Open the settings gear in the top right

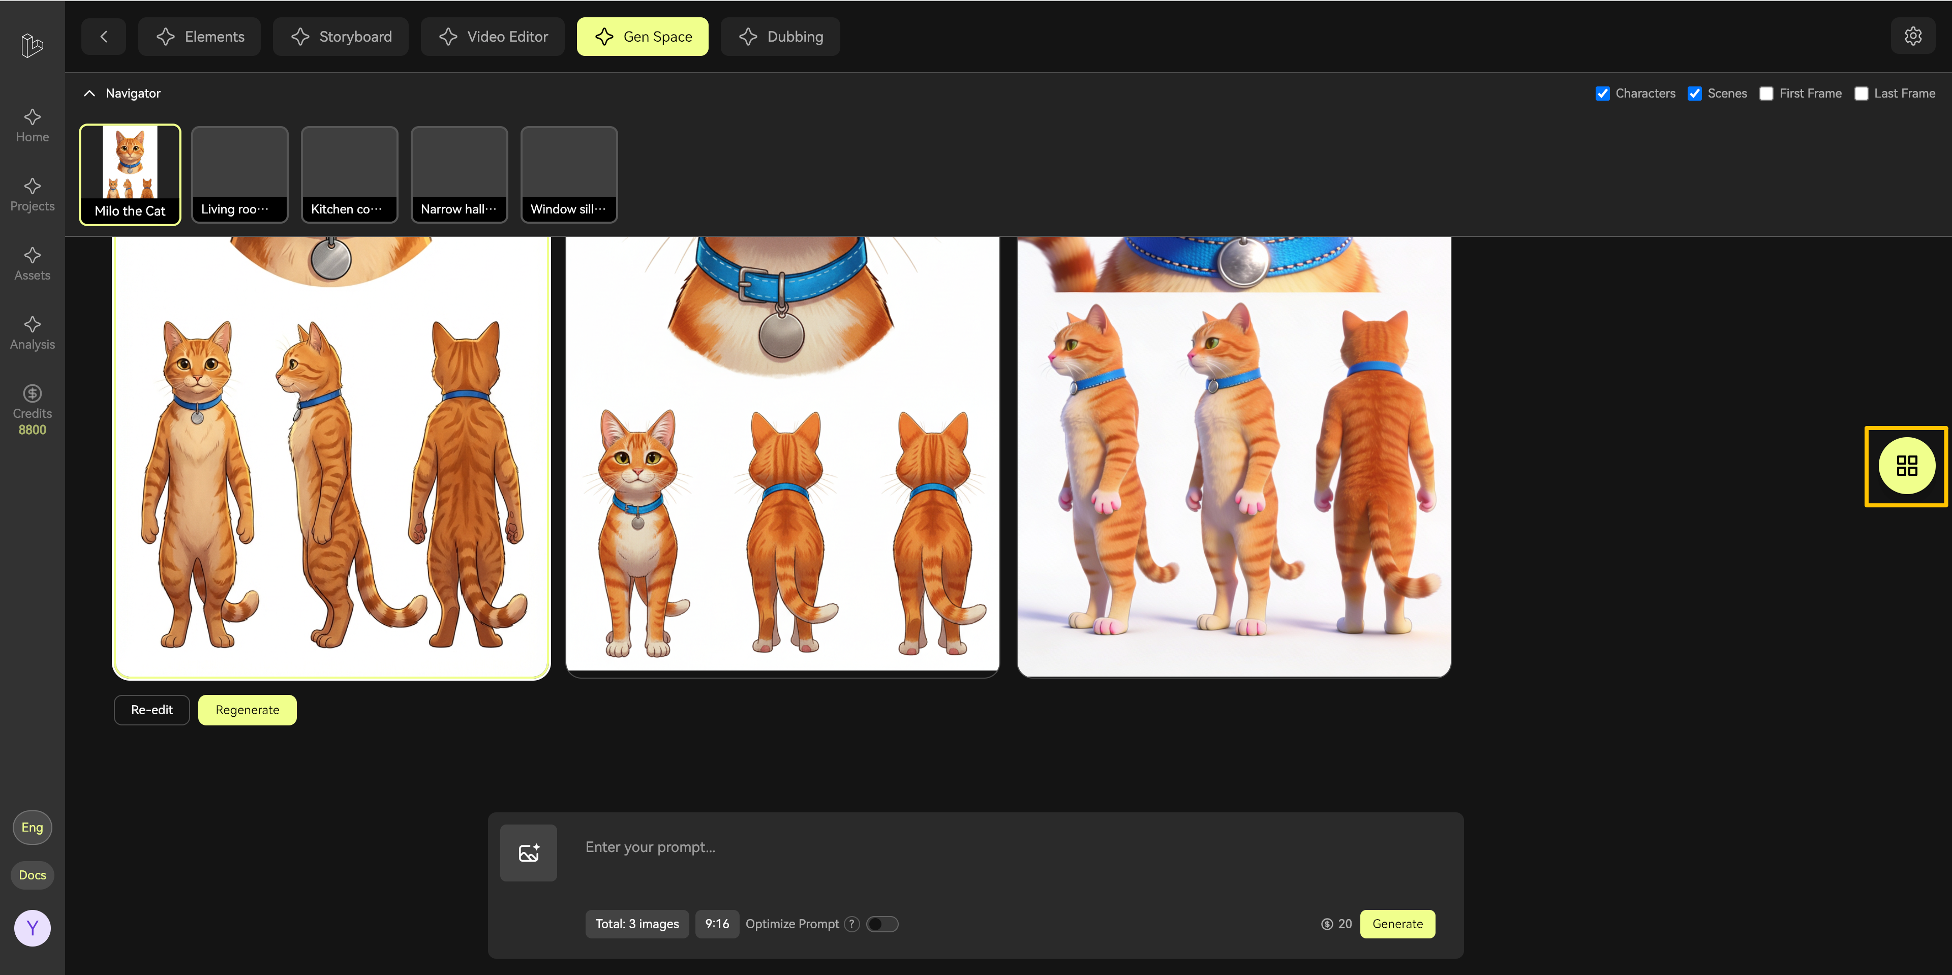1913,36
